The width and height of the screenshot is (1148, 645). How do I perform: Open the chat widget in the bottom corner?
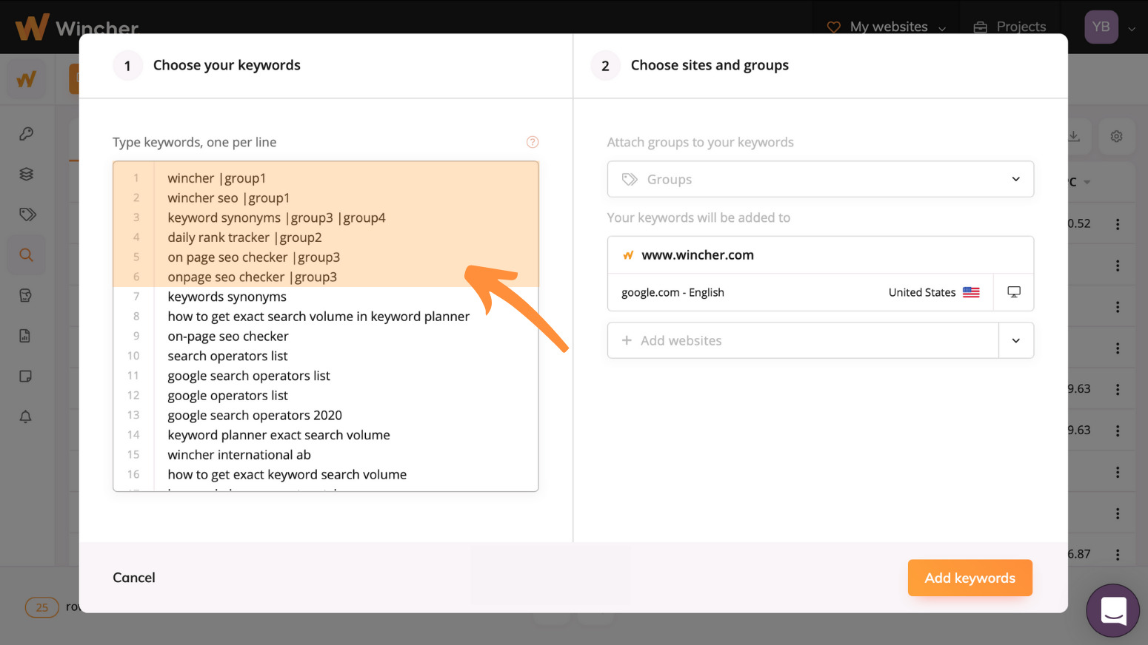pos(1113,610)
